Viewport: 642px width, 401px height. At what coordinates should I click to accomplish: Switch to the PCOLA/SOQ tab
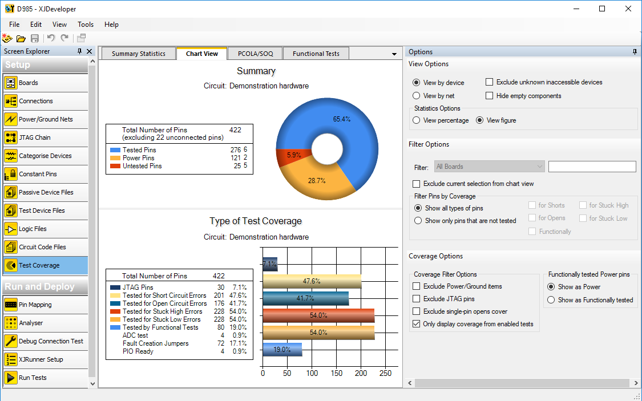coord(255,54)
